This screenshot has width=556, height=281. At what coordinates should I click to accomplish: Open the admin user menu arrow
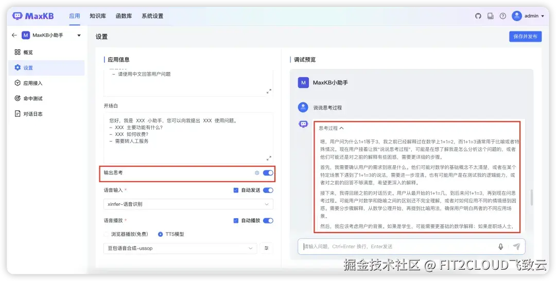pos(543,16)
